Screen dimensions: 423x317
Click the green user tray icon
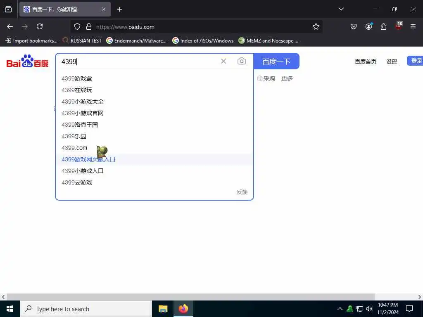tap(350, 309)
